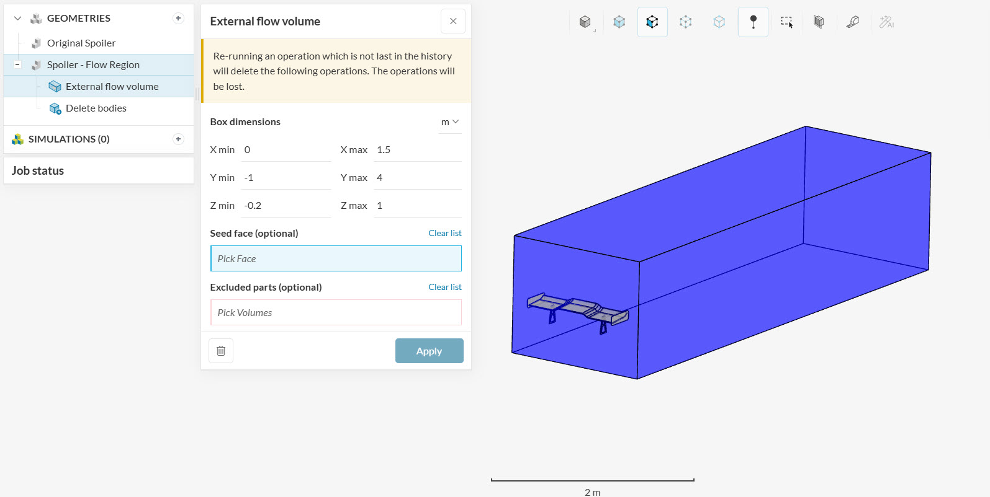Select Original Spoiler in the geometry tree
Screen dimensions: 990x497
81,43
